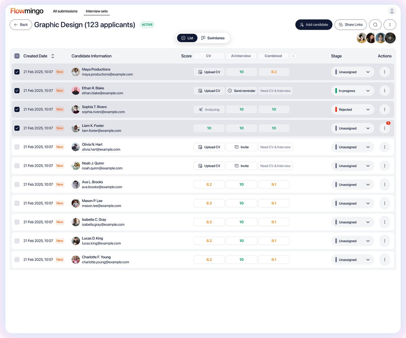Invite Olivia N. Hart to interview

[242, 147]
